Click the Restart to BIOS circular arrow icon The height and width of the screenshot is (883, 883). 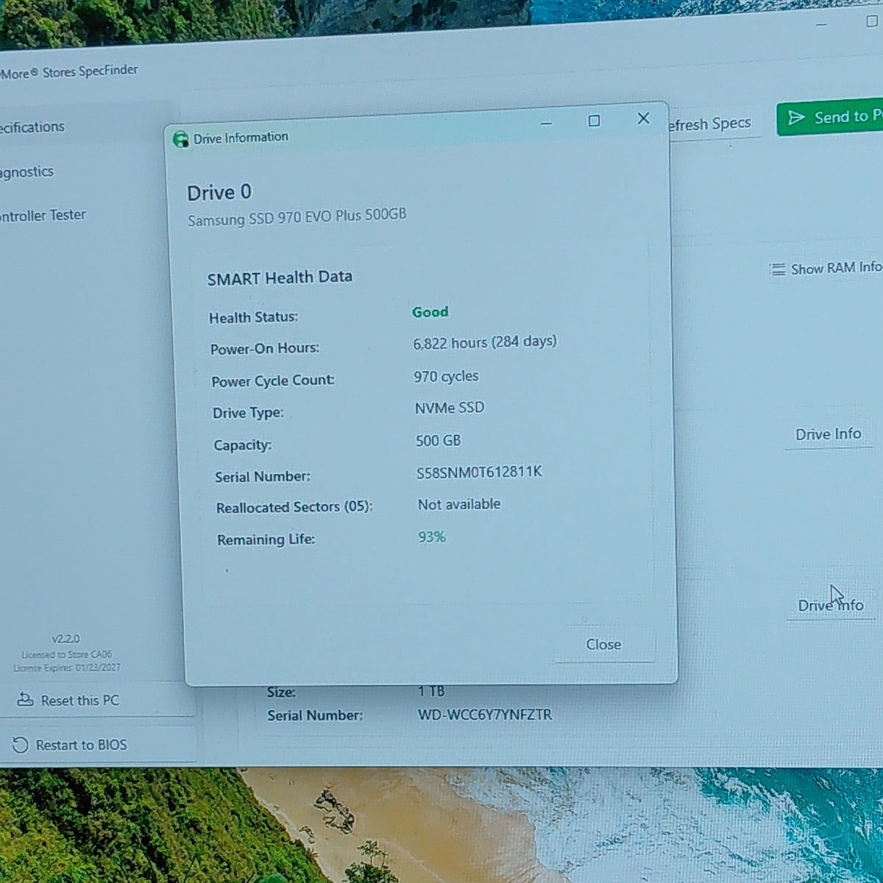coord(21,745)
